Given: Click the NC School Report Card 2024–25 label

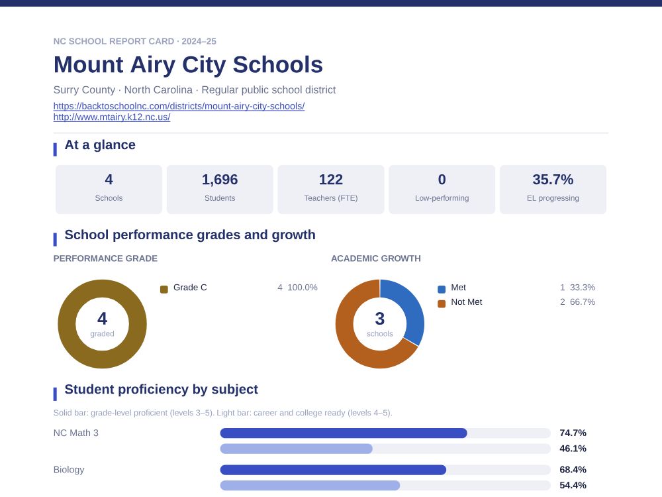Looking at the screenshot, I should coord(134,41).
